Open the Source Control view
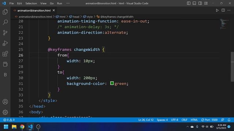The image size is (234, 131). click(x=5, y=33)
